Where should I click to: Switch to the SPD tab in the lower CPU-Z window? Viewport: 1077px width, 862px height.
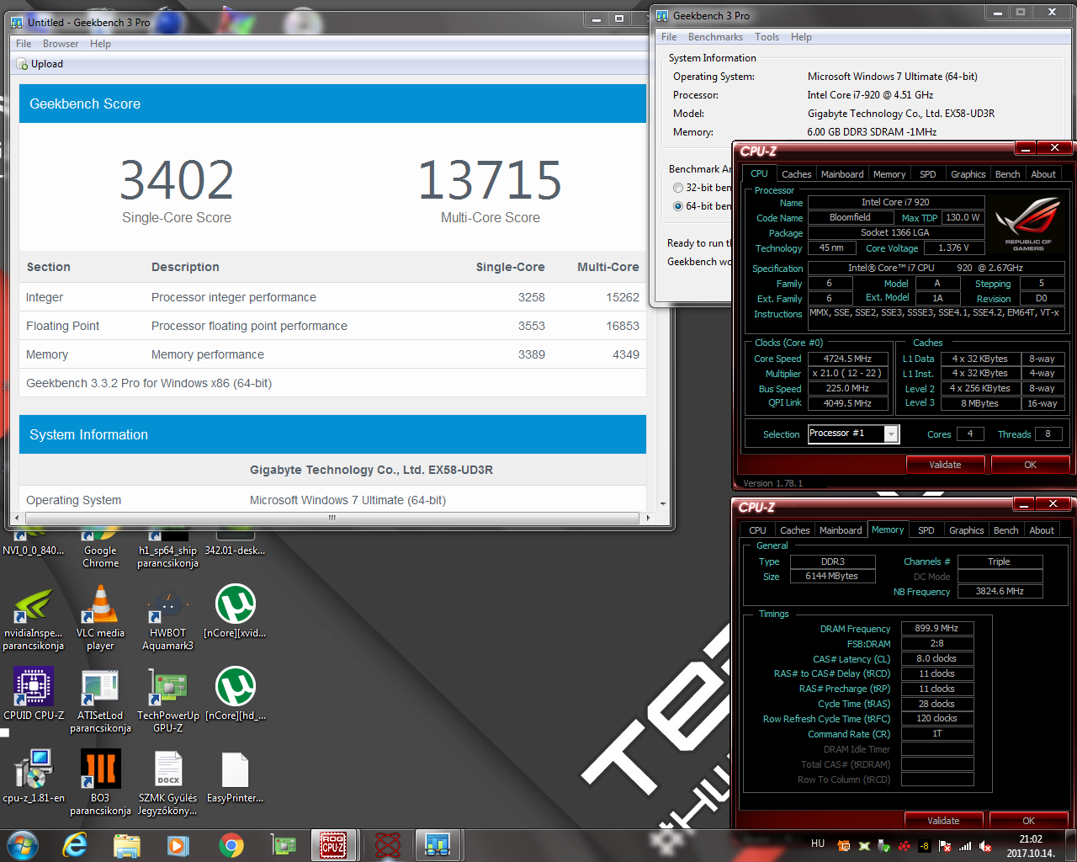point(926,530)
